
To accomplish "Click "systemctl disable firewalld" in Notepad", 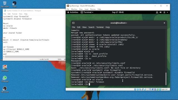I will point(17,19).
